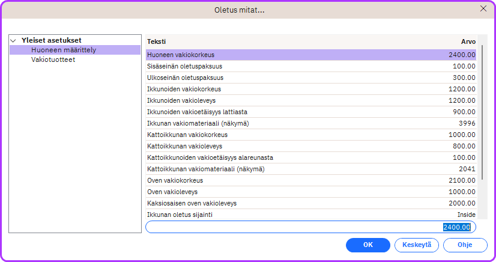Screen dimensions: 496x262
Task: Select the Ulkoseinän oletuspaksuus row
Action: tap(311, 78)
